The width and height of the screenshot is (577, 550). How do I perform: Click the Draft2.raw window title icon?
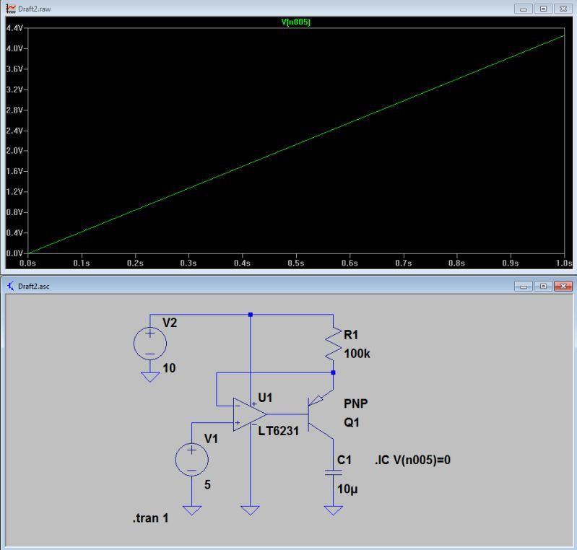11,9
